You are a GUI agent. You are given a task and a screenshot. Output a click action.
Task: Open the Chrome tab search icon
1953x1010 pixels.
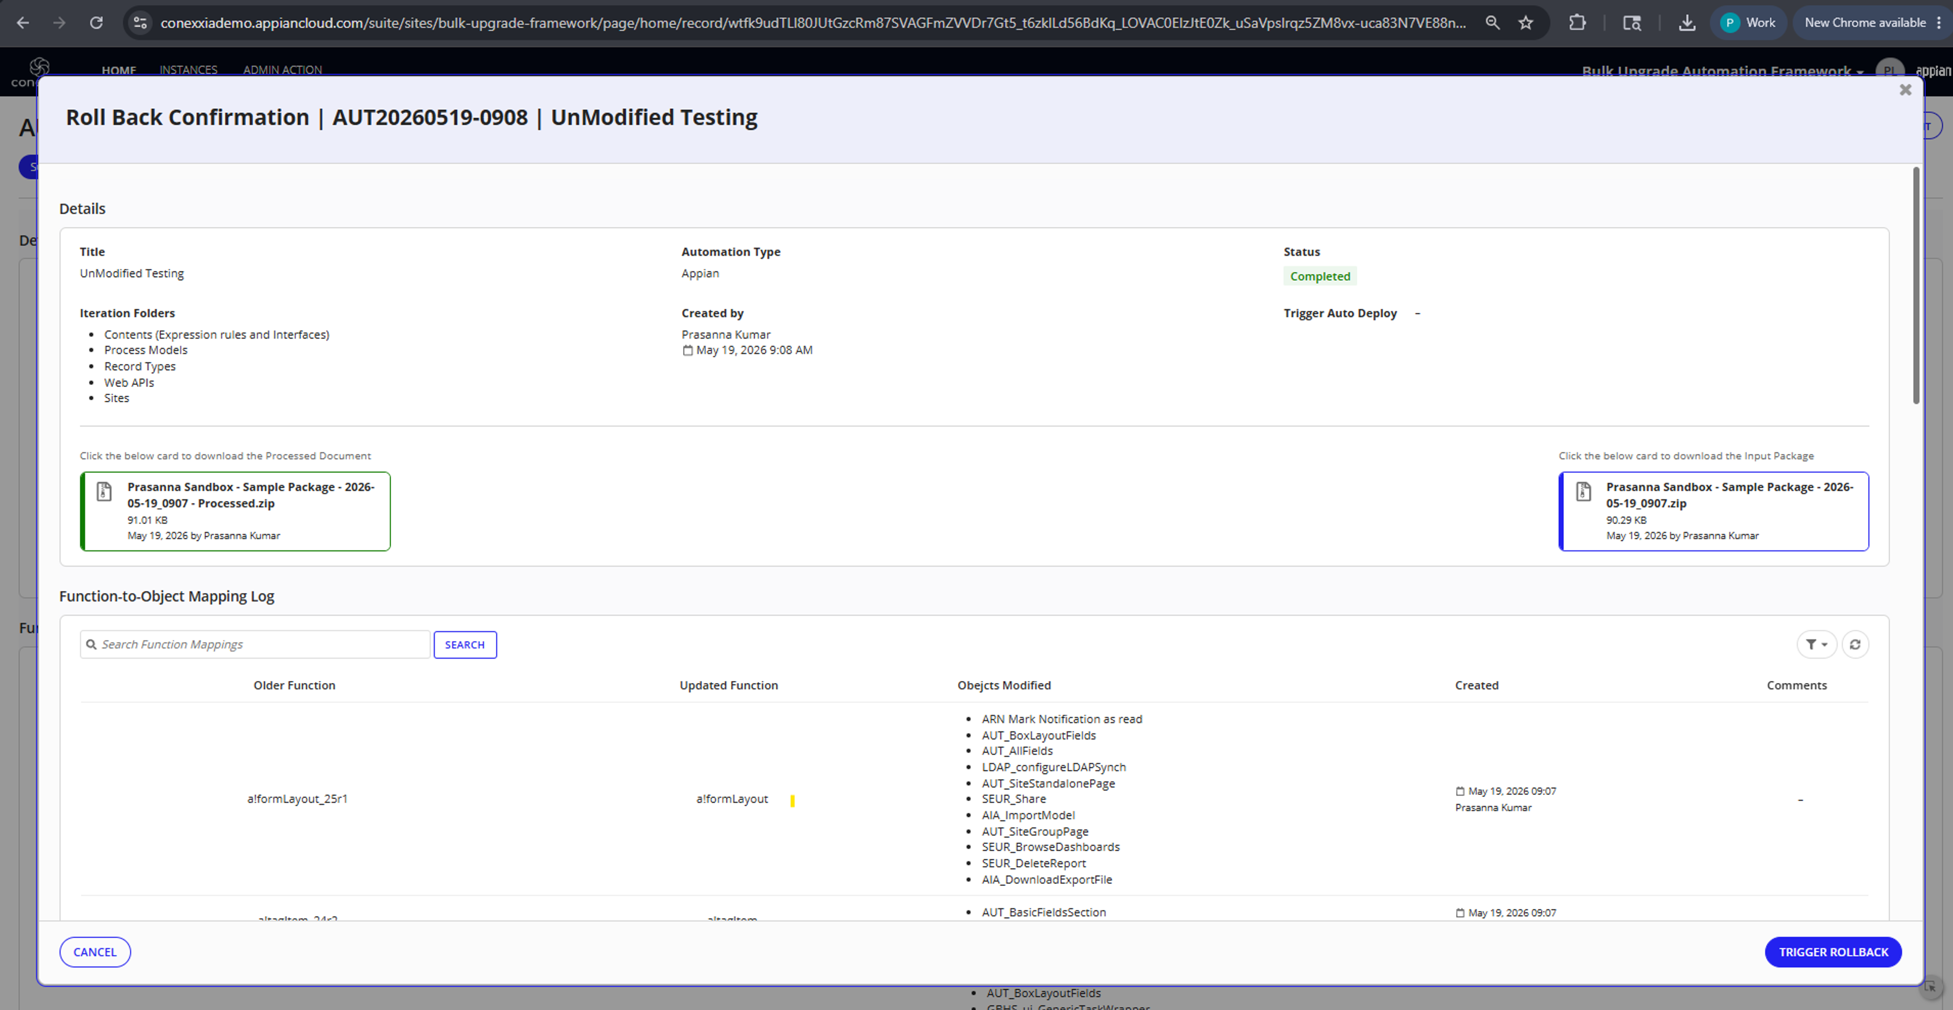click(1632, 23)
